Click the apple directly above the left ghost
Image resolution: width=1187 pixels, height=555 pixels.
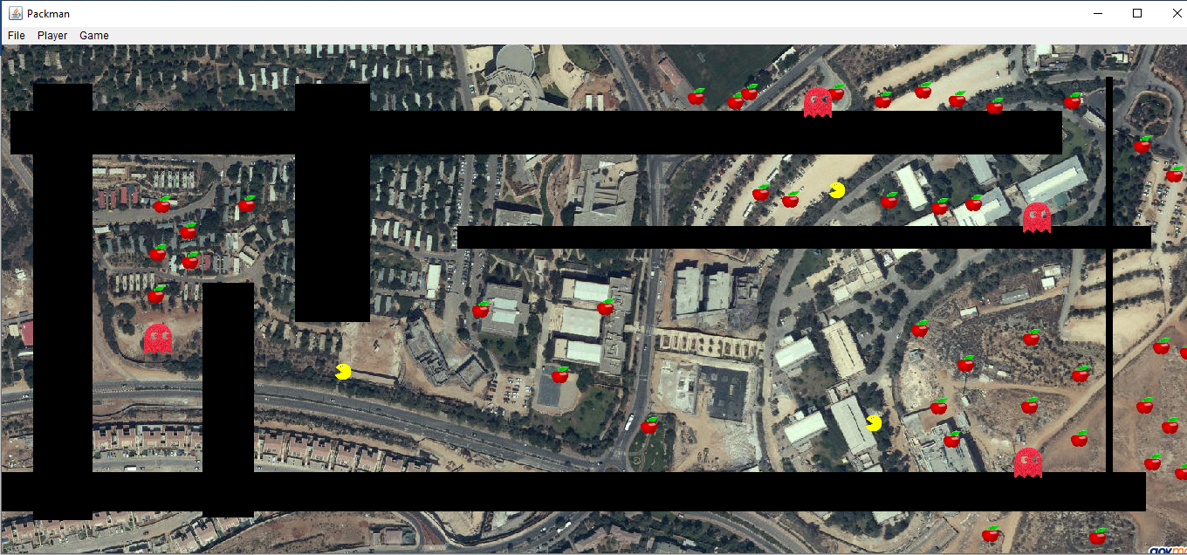pos(156,294)
